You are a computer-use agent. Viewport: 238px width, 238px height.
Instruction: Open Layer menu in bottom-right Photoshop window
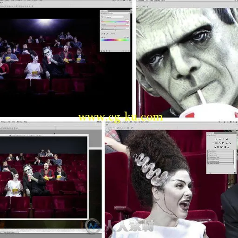[x=108, y=122]
